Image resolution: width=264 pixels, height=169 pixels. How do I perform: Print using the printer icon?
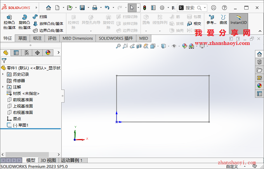point(95,8)
